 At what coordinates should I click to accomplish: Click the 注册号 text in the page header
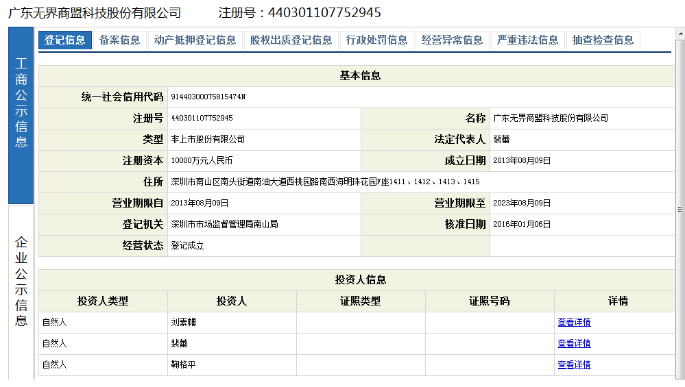click(299, 13)
